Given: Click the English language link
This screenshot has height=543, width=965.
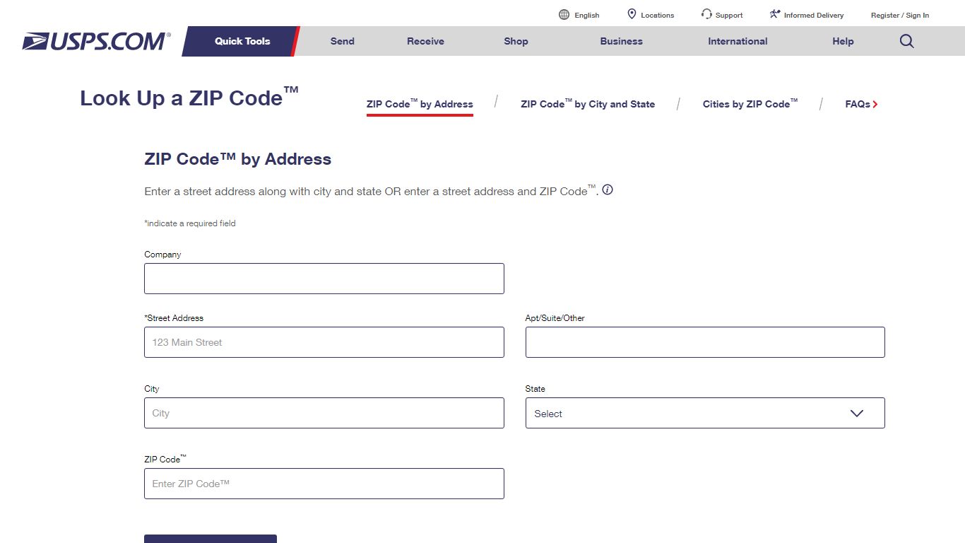Looking at the screenshot, I should 587,15.
